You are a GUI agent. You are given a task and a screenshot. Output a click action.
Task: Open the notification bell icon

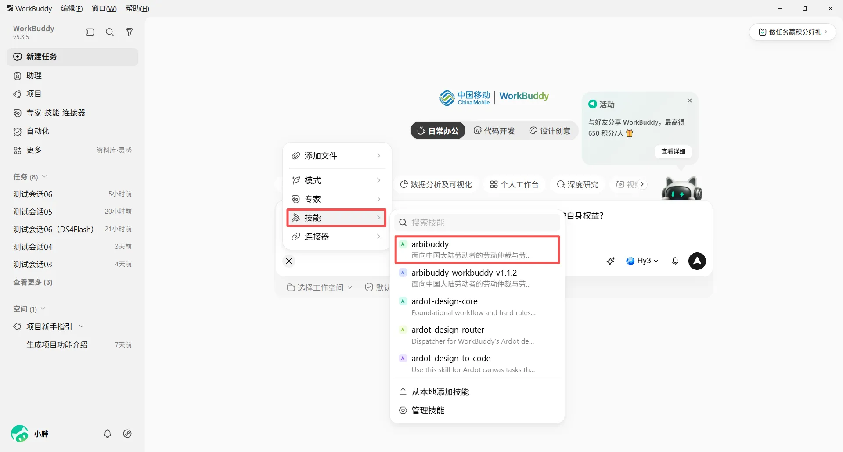tap(108, 434)
